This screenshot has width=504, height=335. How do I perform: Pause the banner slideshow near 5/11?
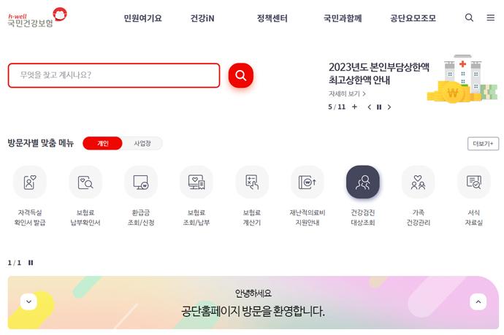379,107
